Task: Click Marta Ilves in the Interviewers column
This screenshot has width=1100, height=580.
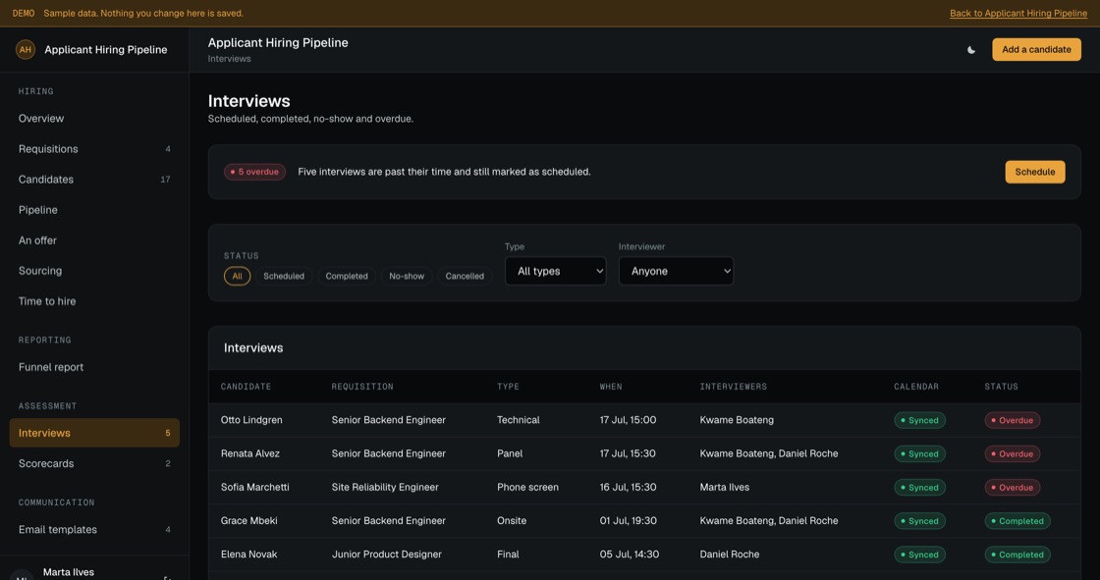Action: [x=725, y=488]
